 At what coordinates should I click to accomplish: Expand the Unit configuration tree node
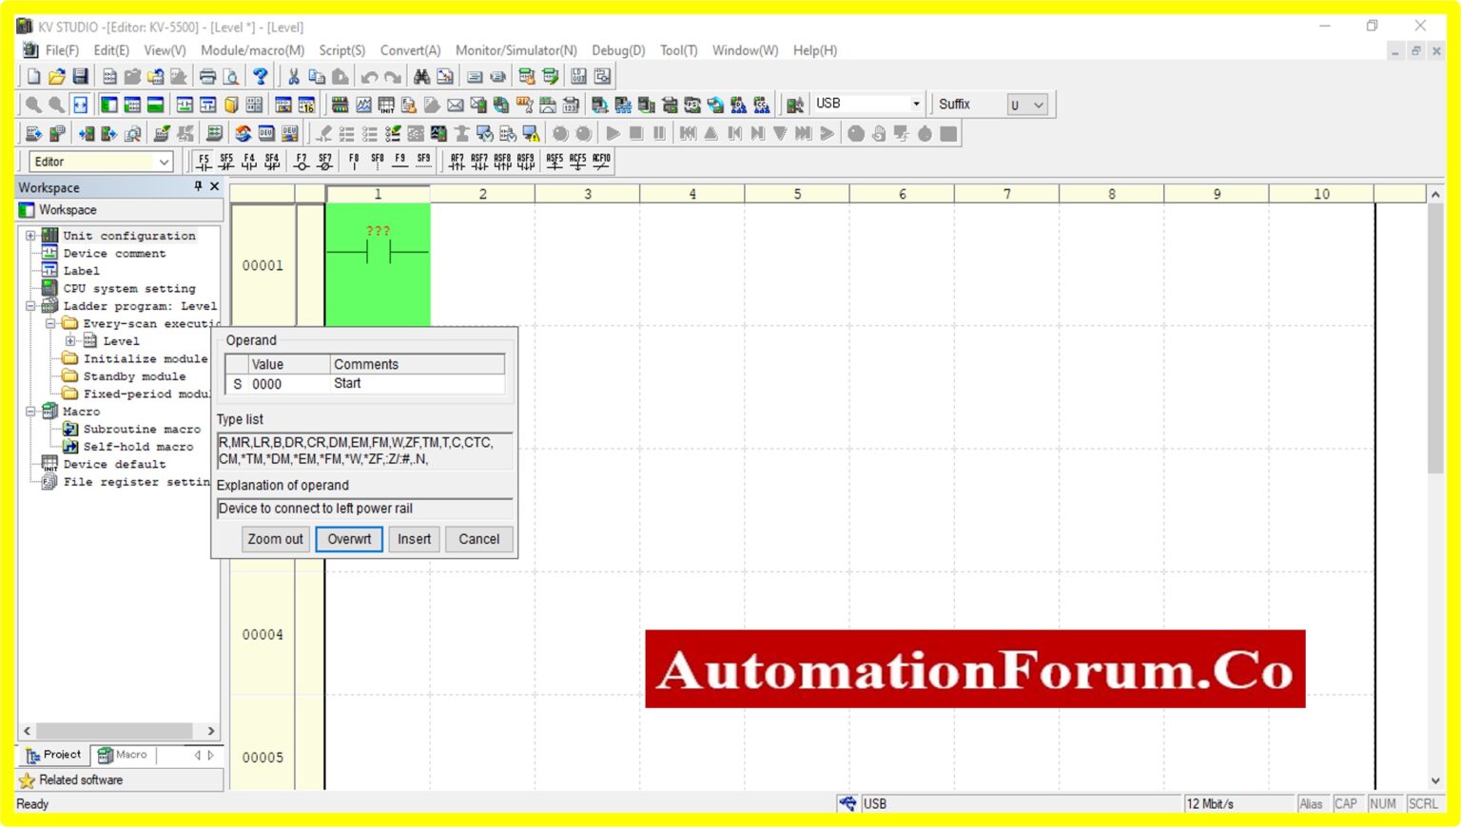tap(29, 235)
